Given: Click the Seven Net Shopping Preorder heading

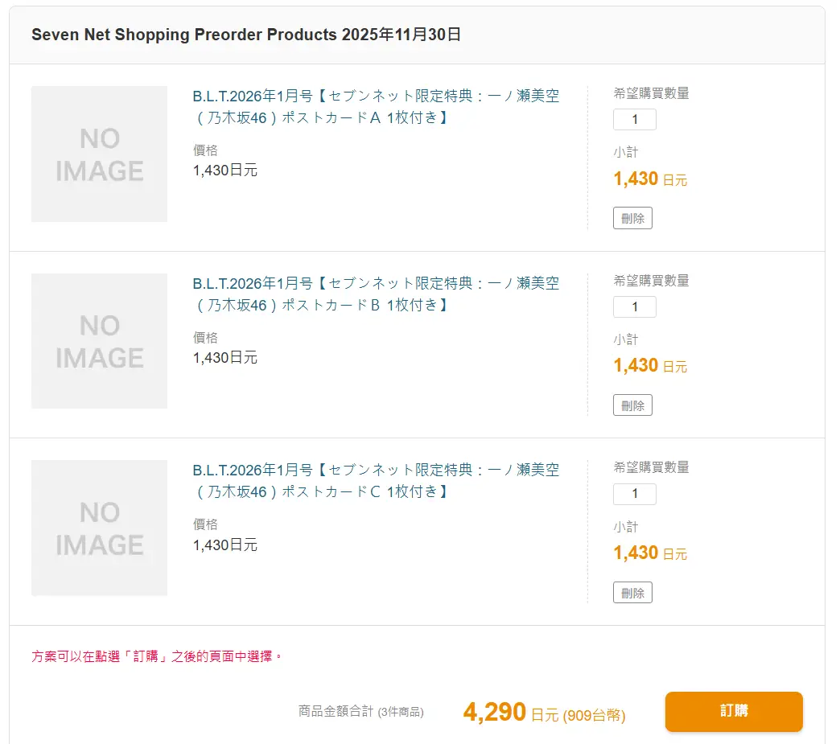Looking at the screenshot, I should pos(245,35).
